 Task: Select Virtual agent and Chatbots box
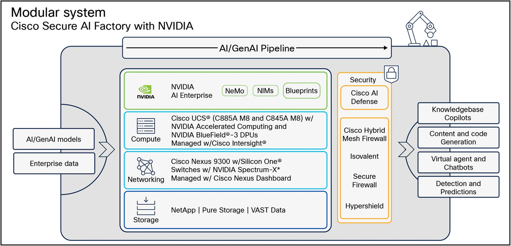pos(458,163)
